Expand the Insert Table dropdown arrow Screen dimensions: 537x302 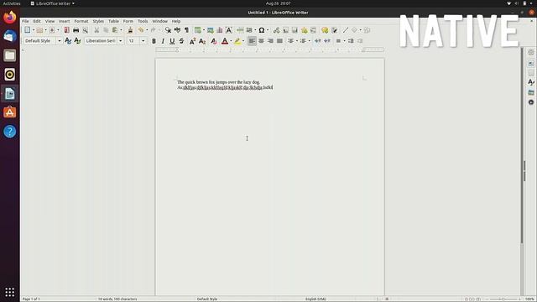(x=203, y=30)
